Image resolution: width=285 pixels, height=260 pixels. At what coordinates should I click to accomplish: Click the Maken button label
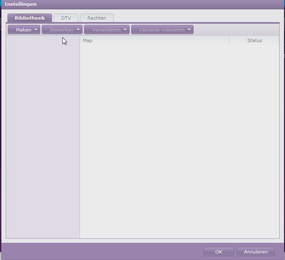[23, 30]
